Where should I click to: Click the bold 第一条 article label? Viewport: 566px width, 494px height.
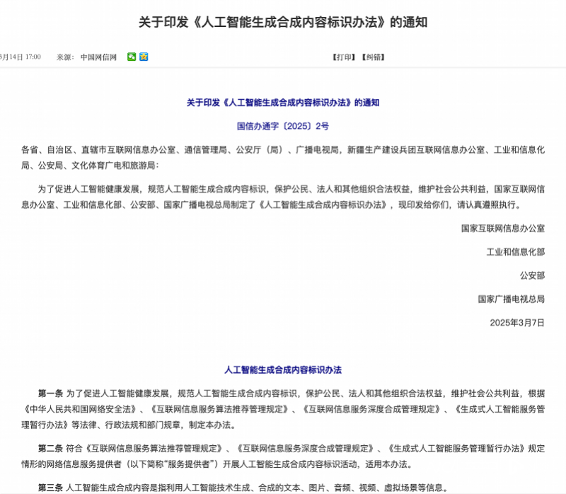pos(50,394)
